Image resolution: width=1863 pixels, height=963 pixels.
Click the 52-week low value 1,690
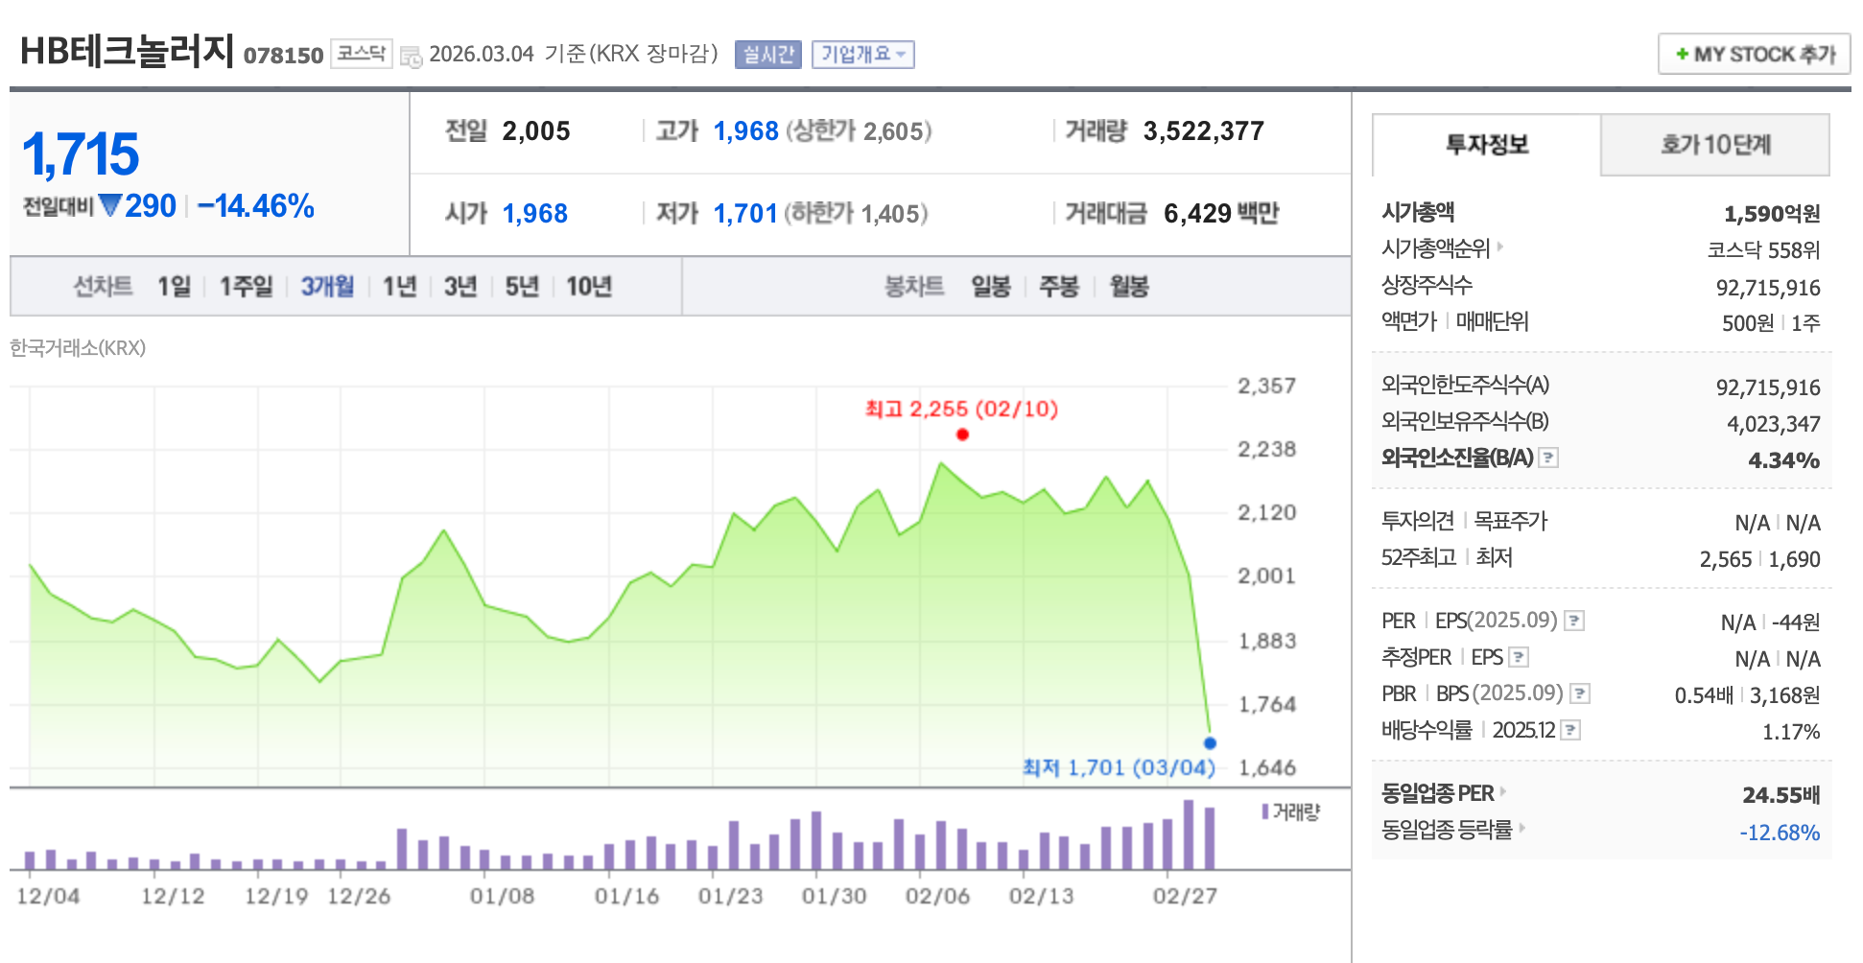[x=1795, y=559]
